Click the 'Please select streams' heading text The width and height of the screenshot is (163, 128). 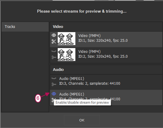coord(82,11)
